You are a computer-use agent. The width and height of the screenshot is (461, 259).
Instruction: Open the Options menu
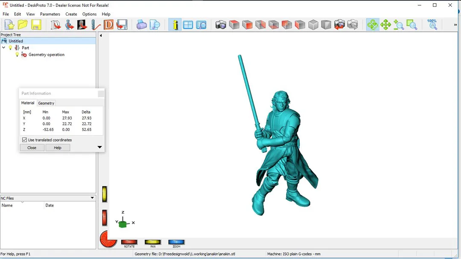(x=89, y=14)
